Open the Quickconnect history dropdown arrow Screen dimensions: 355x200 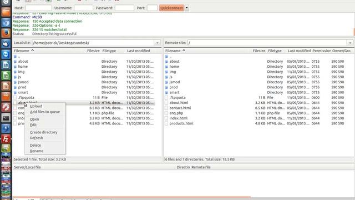[187, 8]
